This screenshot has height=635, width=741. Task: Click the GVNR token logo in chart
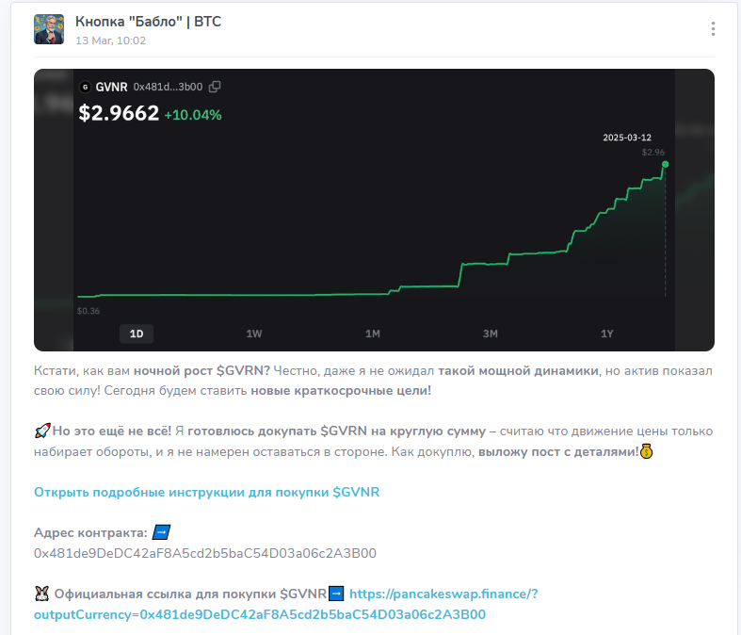[85, 87]
